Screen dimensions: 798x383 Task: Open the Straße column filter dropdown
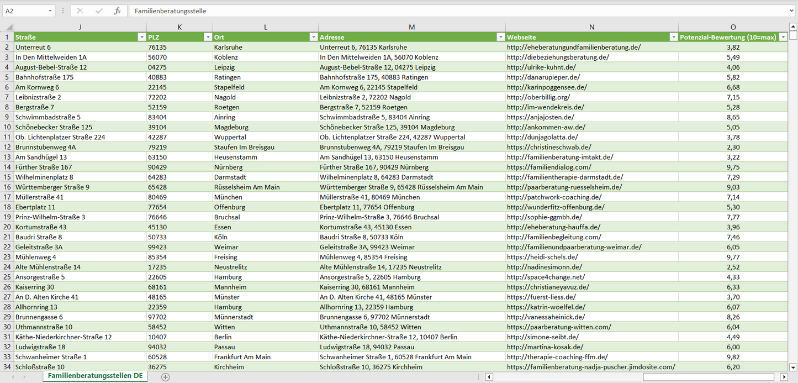click(140, 37)
